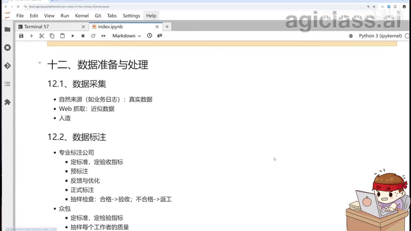Image resolution: width=411 pixels, height=231 pixels.
Task: Open a new launcher tab with plus
Action: [167, 27]
